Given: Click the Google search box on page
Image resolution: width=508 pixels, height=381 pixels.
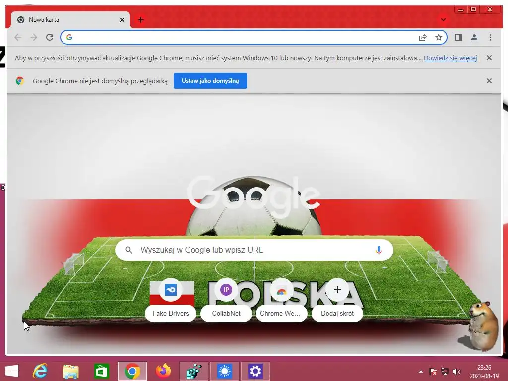Looking at the screenshot, I should [254, 250].
